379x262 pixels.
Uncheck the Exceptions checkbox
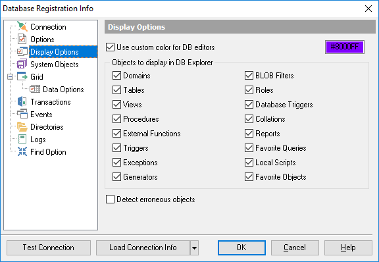tap(116, 163)
